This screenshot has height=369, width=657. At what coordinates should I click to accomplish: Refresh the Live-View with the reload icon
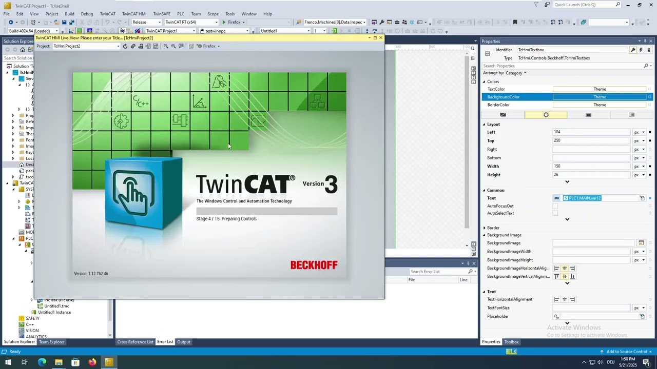pos(125,46)
